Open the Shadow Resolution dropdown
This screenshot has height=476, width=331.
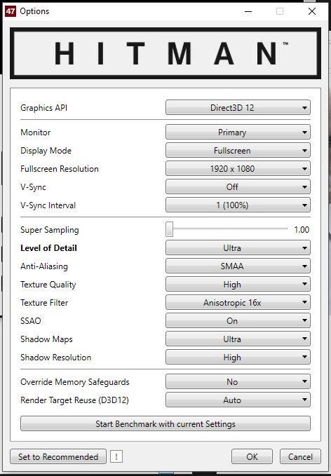click(238, 358)
